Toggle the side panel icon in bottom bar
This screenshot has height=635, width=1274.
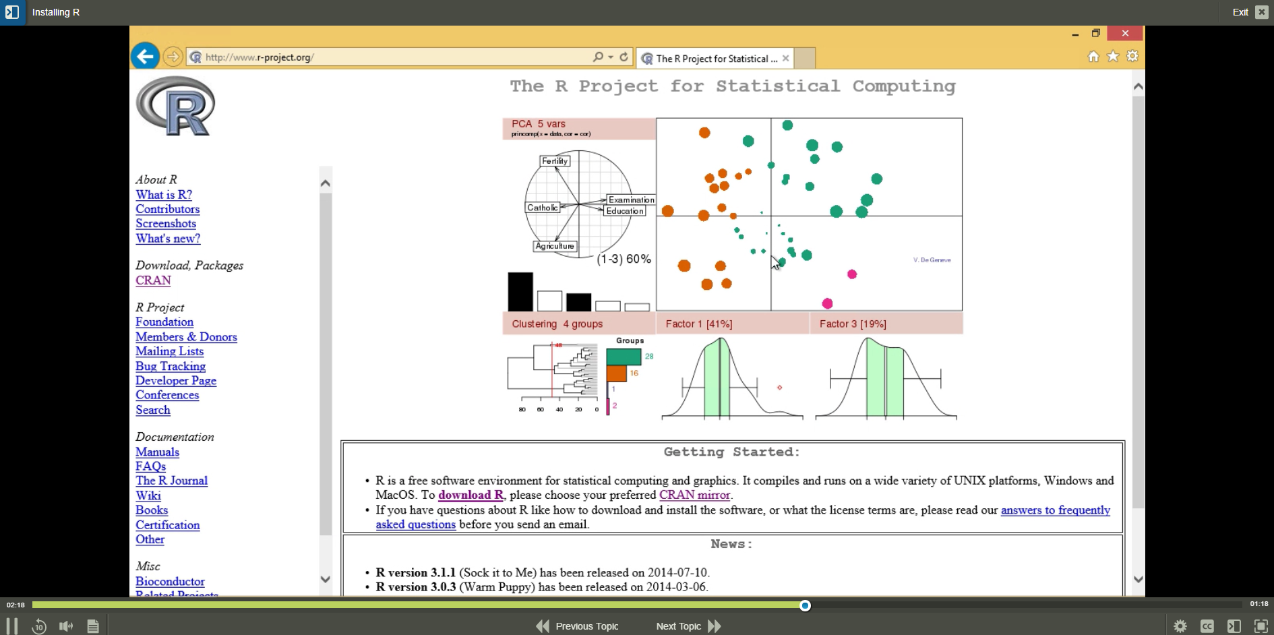click(1234, 626)
